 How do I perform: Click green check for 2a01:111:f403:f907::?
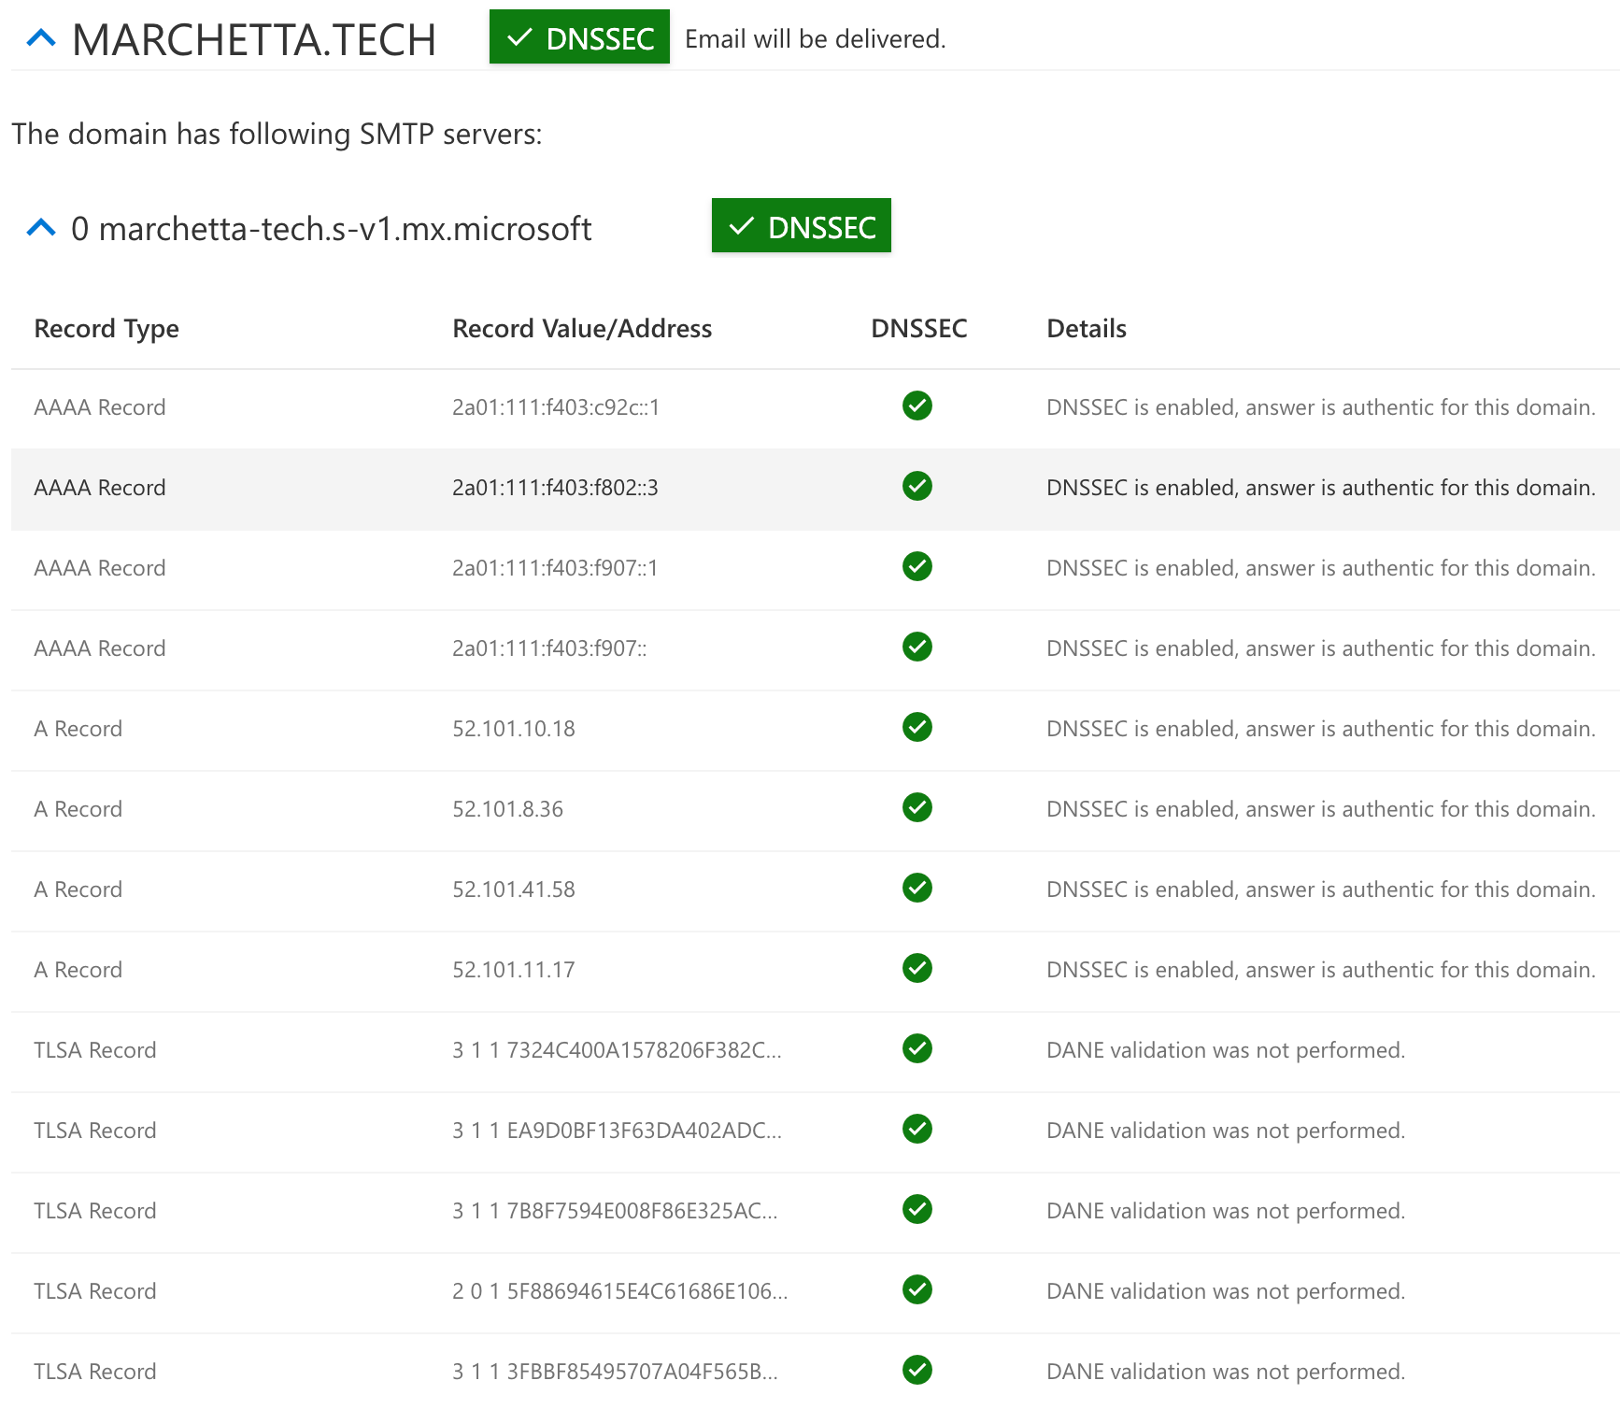(917, 647)
